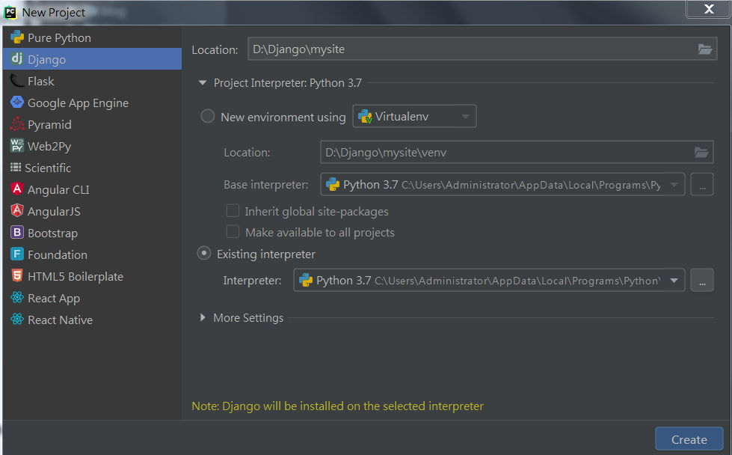Open the Base interpreter dropdown

click(x=502, y=185)
